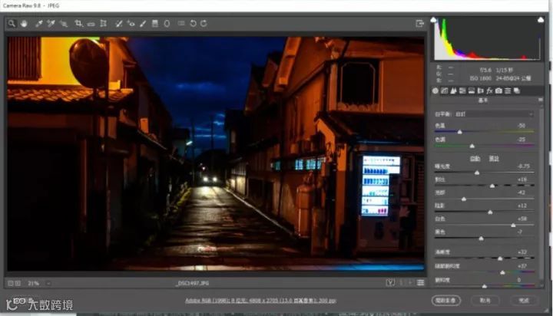The height and width of the screenshot is (316, 553).
Task: Adjust the Shadows slider at +12
Action: (490, 212)
